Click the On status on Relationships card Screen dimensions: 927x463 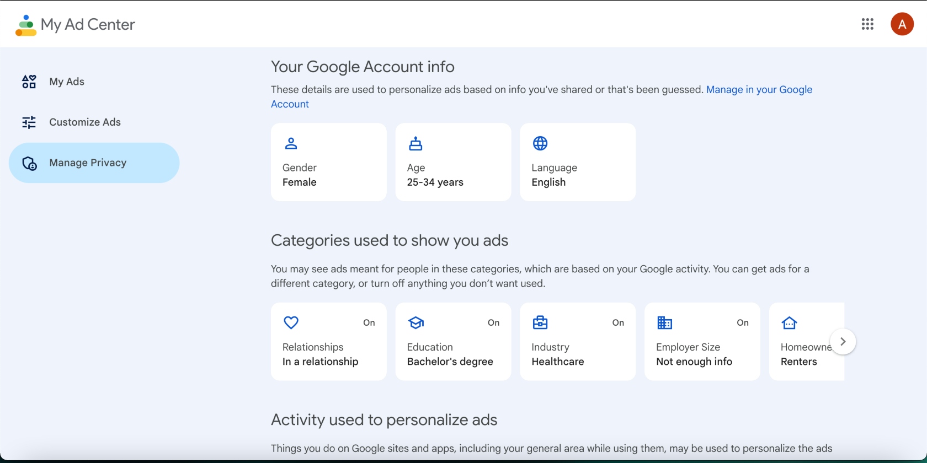pos(369,323)
